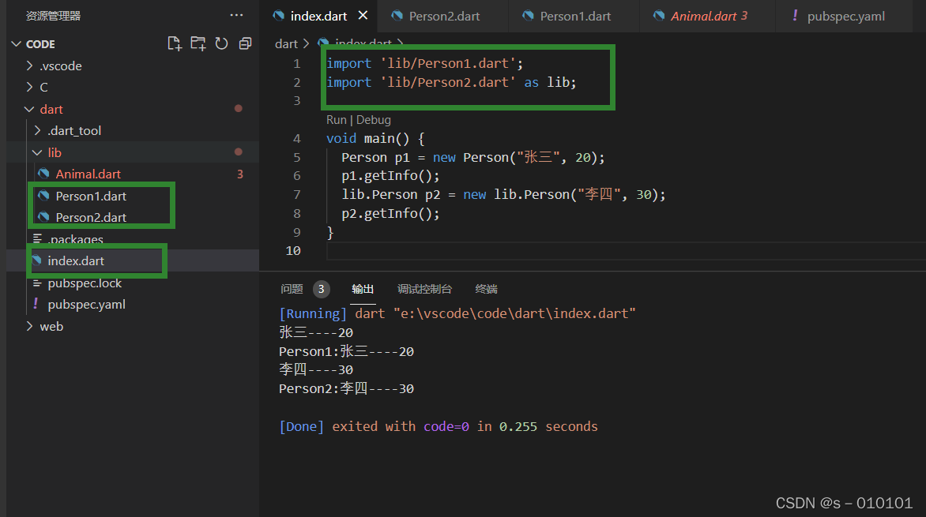Open pubspec.lock in the file tree
Screen dimensions: 926x517
coord(85,283)
